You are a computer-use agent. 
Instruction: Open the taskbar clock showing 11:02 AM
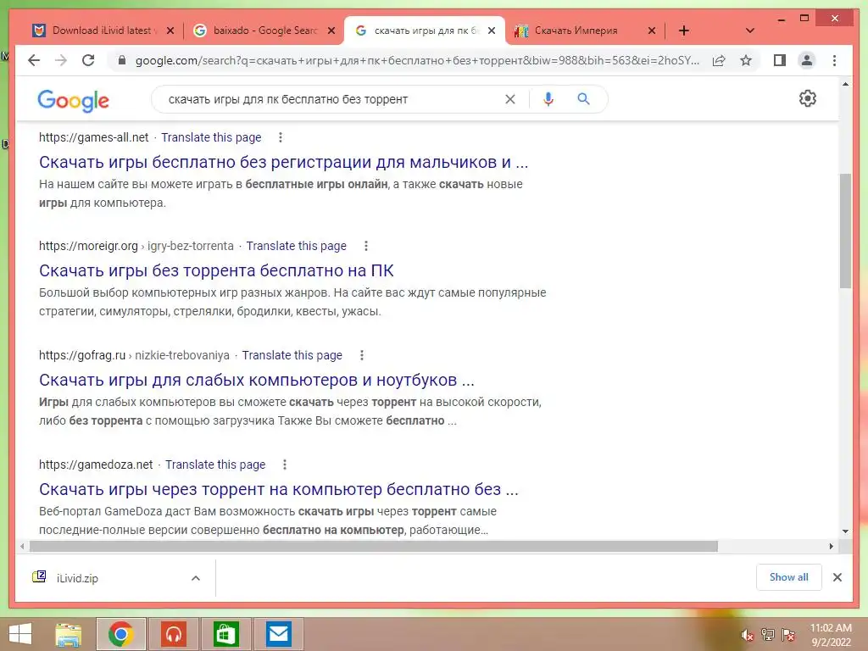tap(831, 635)
